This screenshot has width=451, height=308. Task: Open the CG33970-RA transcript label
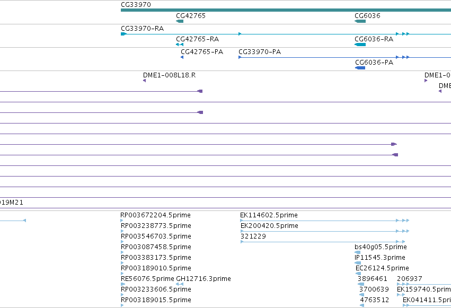coord(143,29)
